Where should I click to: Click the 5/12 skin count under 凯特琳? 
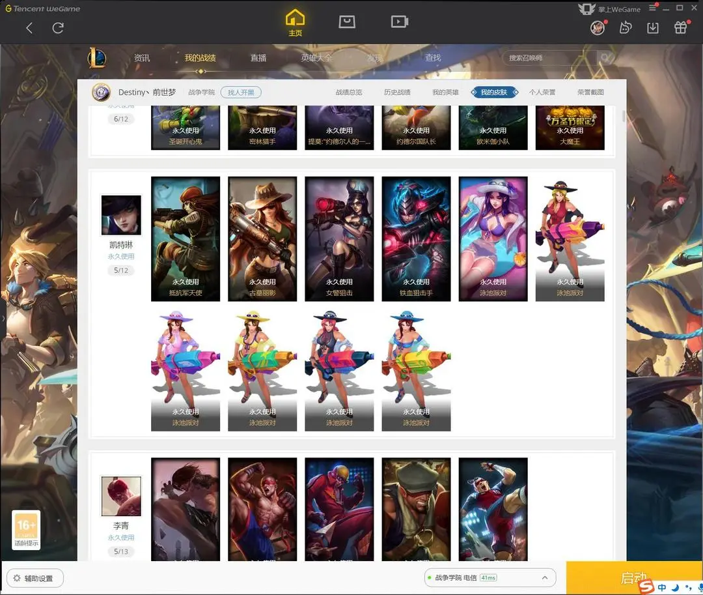pos(121,270)
